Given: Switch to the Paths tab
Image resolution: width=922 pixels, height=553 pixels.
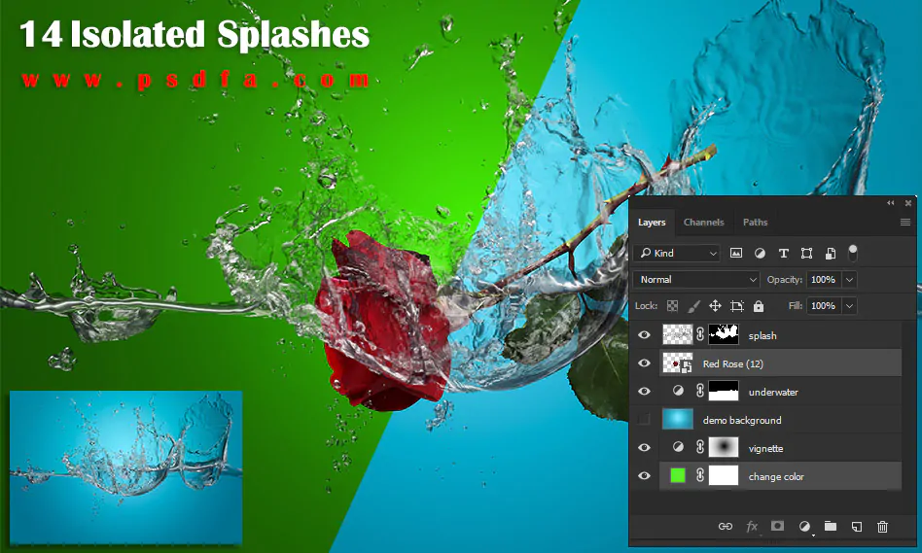Looking at the screenshot, I should pos(755,223).
